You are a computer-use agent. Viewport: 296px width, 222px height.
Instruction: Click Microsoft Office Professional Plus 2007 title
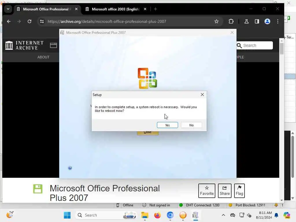(x=105, y=193)
